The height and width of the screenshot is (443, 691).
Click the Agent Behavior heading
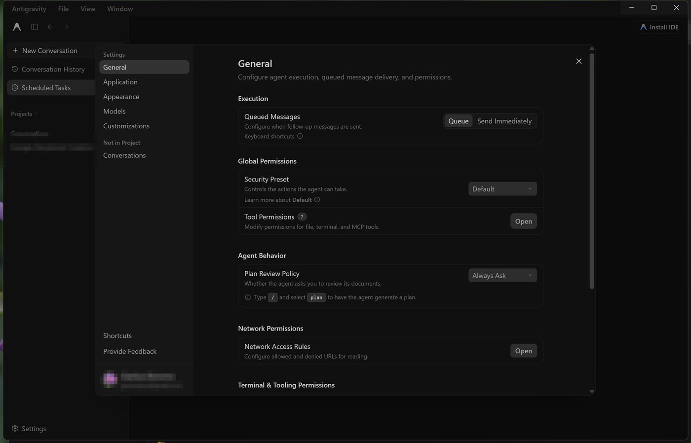click(x=262, y=256)
